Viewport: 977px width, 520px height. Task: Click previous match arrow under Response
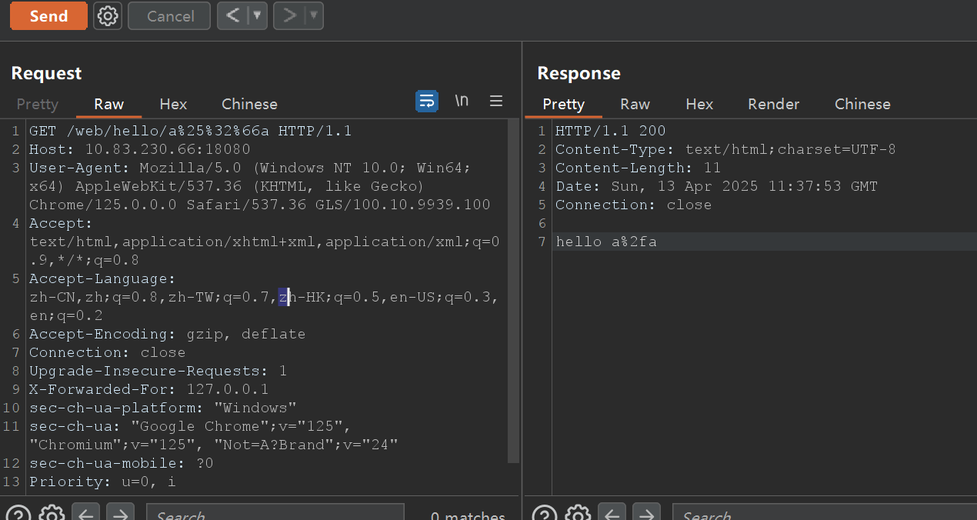612,513
